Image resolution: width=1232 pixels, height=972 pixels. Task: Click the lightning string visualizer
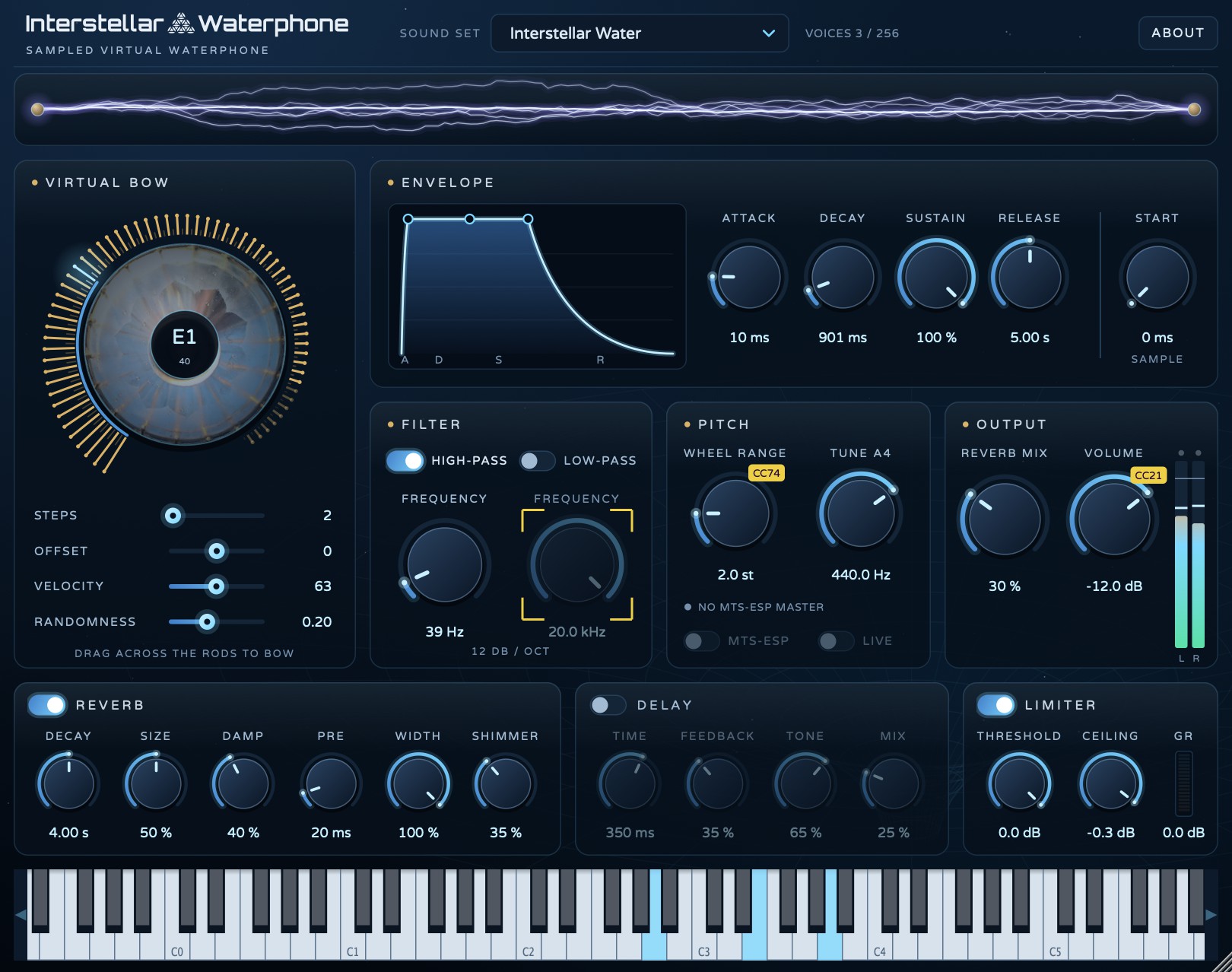tap(616, 110)
